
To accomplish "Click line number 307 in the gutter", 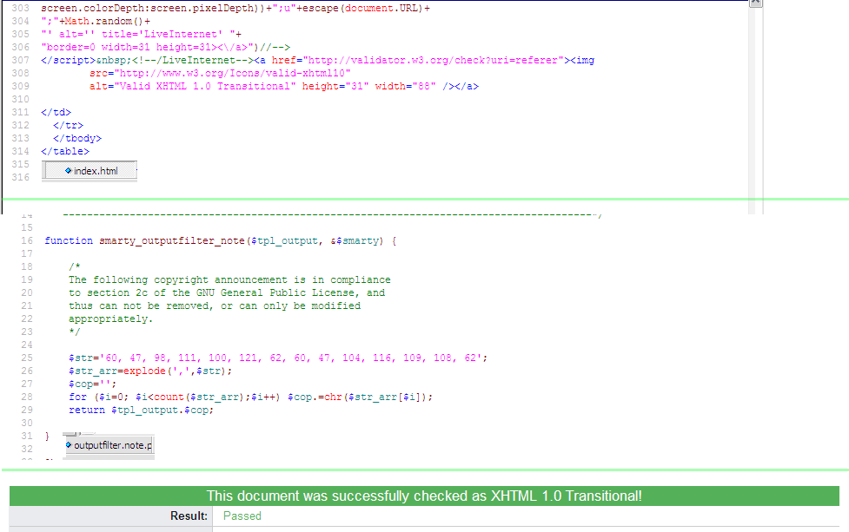I will click(21, 60).
